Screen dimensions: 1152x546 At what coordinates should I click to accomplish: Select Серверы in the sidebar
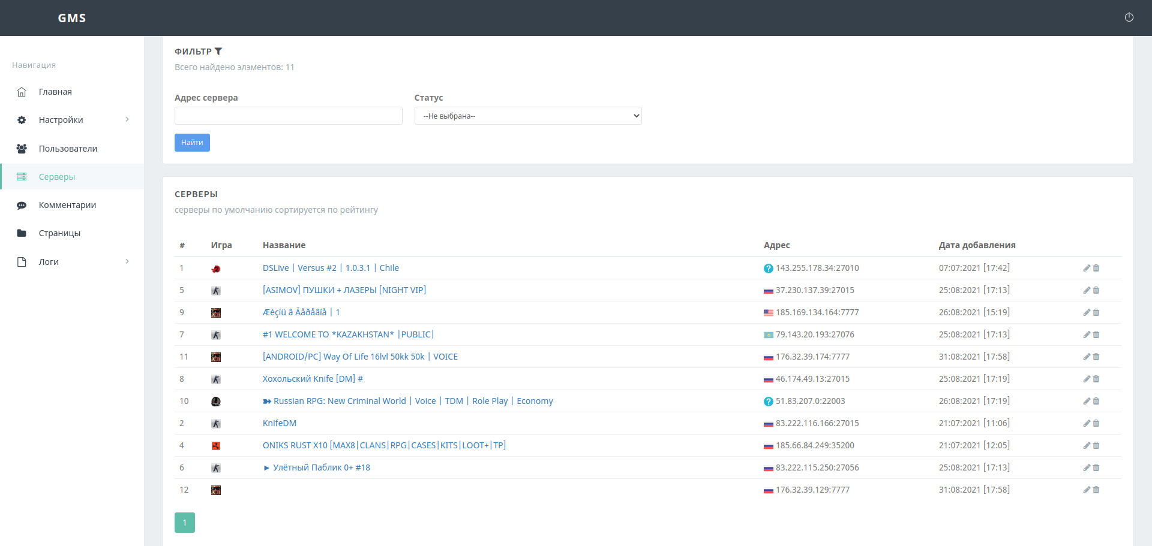pyautogui.click(x=57, y=177)
